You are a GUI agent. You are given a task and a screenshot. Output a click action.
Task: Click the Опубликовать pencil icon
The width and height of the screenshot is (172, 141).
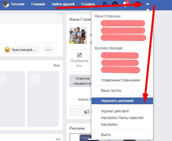[x=79, y=55]
